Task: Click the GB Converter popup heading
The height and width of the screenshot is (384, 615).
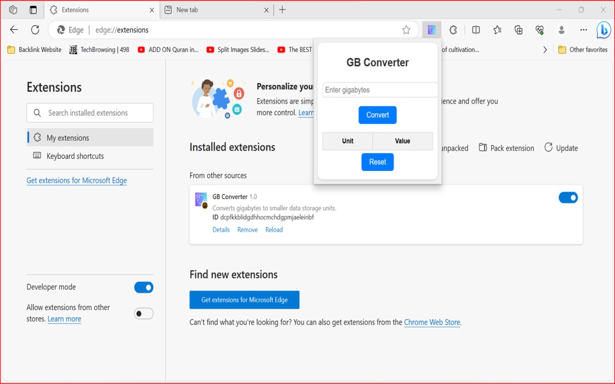Action: (378, 62)
